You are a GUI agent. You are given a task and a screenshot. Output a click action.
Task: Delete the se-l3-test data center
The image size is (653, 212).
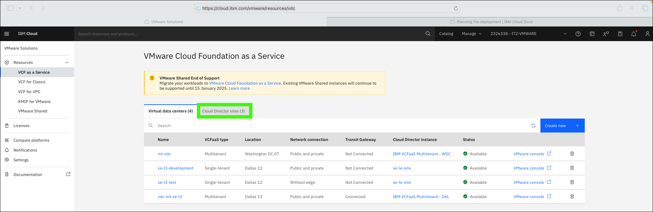pyautogui.click(x=572, y=182)
